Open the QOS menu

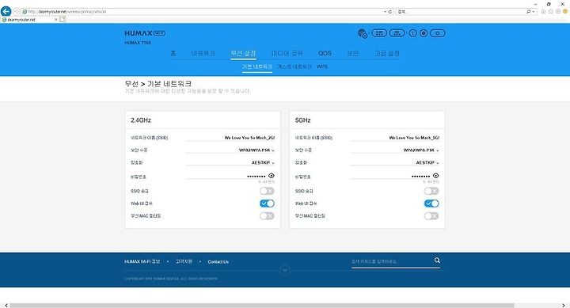click(325, 53)
